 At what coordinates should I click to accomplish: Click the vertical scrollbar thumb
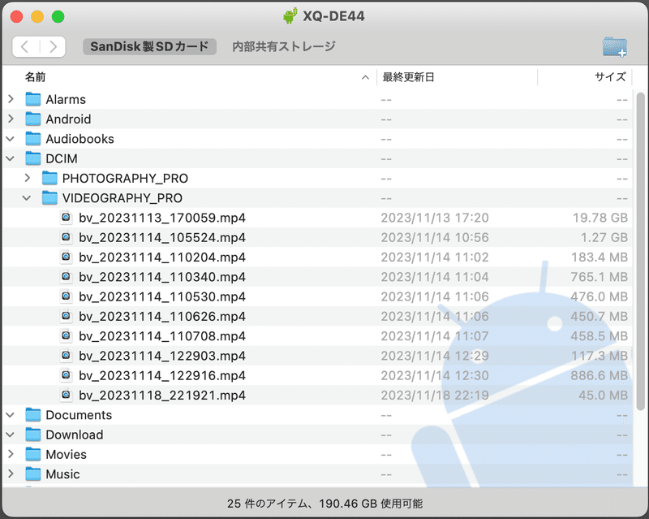[640, 252]
